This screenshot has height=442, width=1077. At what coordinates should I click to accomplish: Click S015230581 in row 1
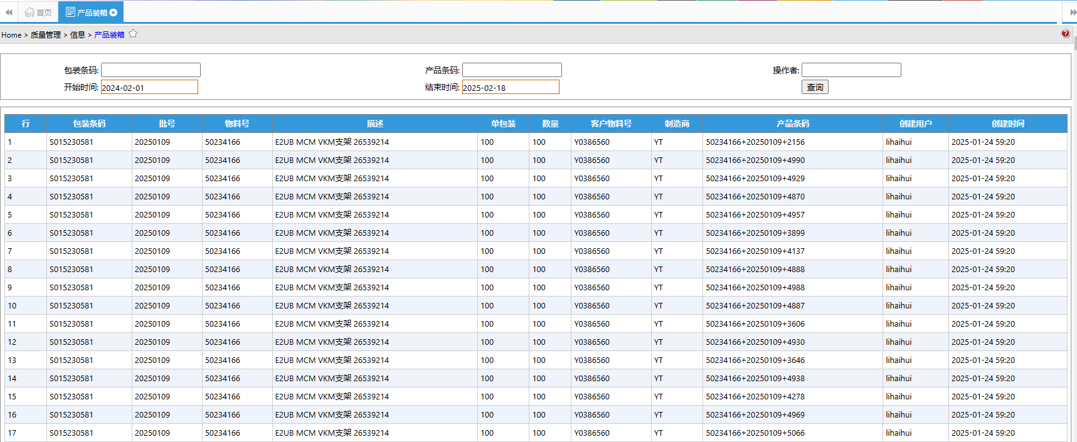tap(72, 142)
